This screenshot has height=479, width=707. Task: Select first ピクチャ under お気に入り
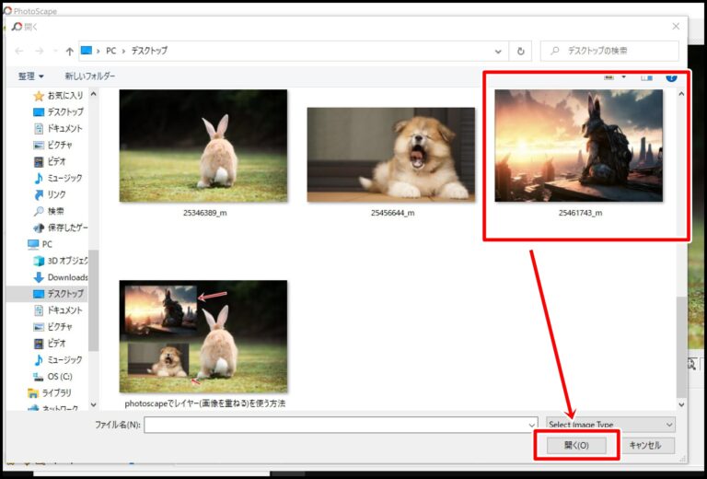click(x=53, y=146)
